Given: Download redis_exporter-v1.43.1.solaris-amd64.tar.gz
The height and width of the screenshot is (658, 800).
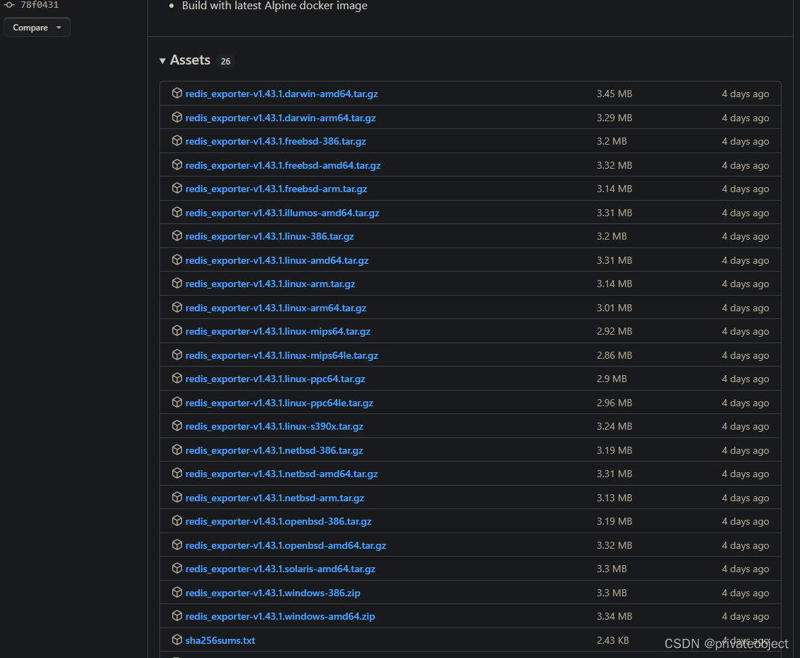Looking at the screenshot, I should (281, 569).
